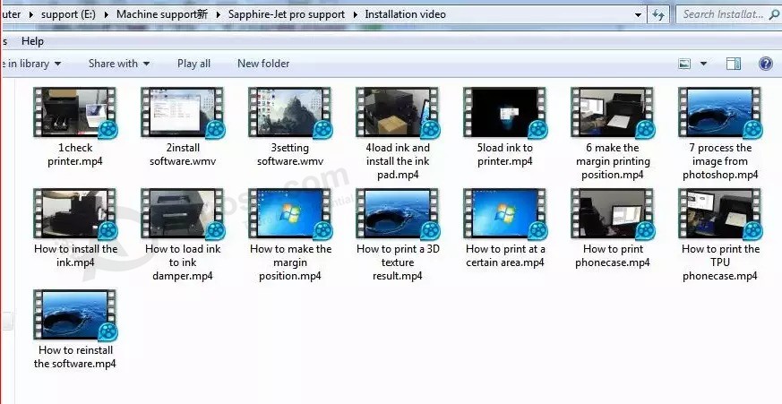This screenshot has width=782, height=404.
Task: Toggle the preview pane icon
Action: (x=734, y=64)
